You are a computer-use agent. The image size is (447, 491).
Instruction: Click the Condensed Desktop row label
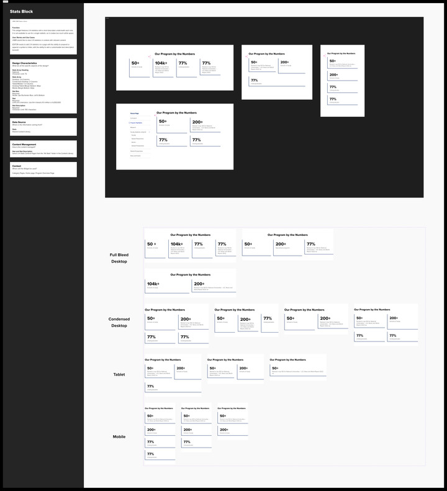pos(119,322)
